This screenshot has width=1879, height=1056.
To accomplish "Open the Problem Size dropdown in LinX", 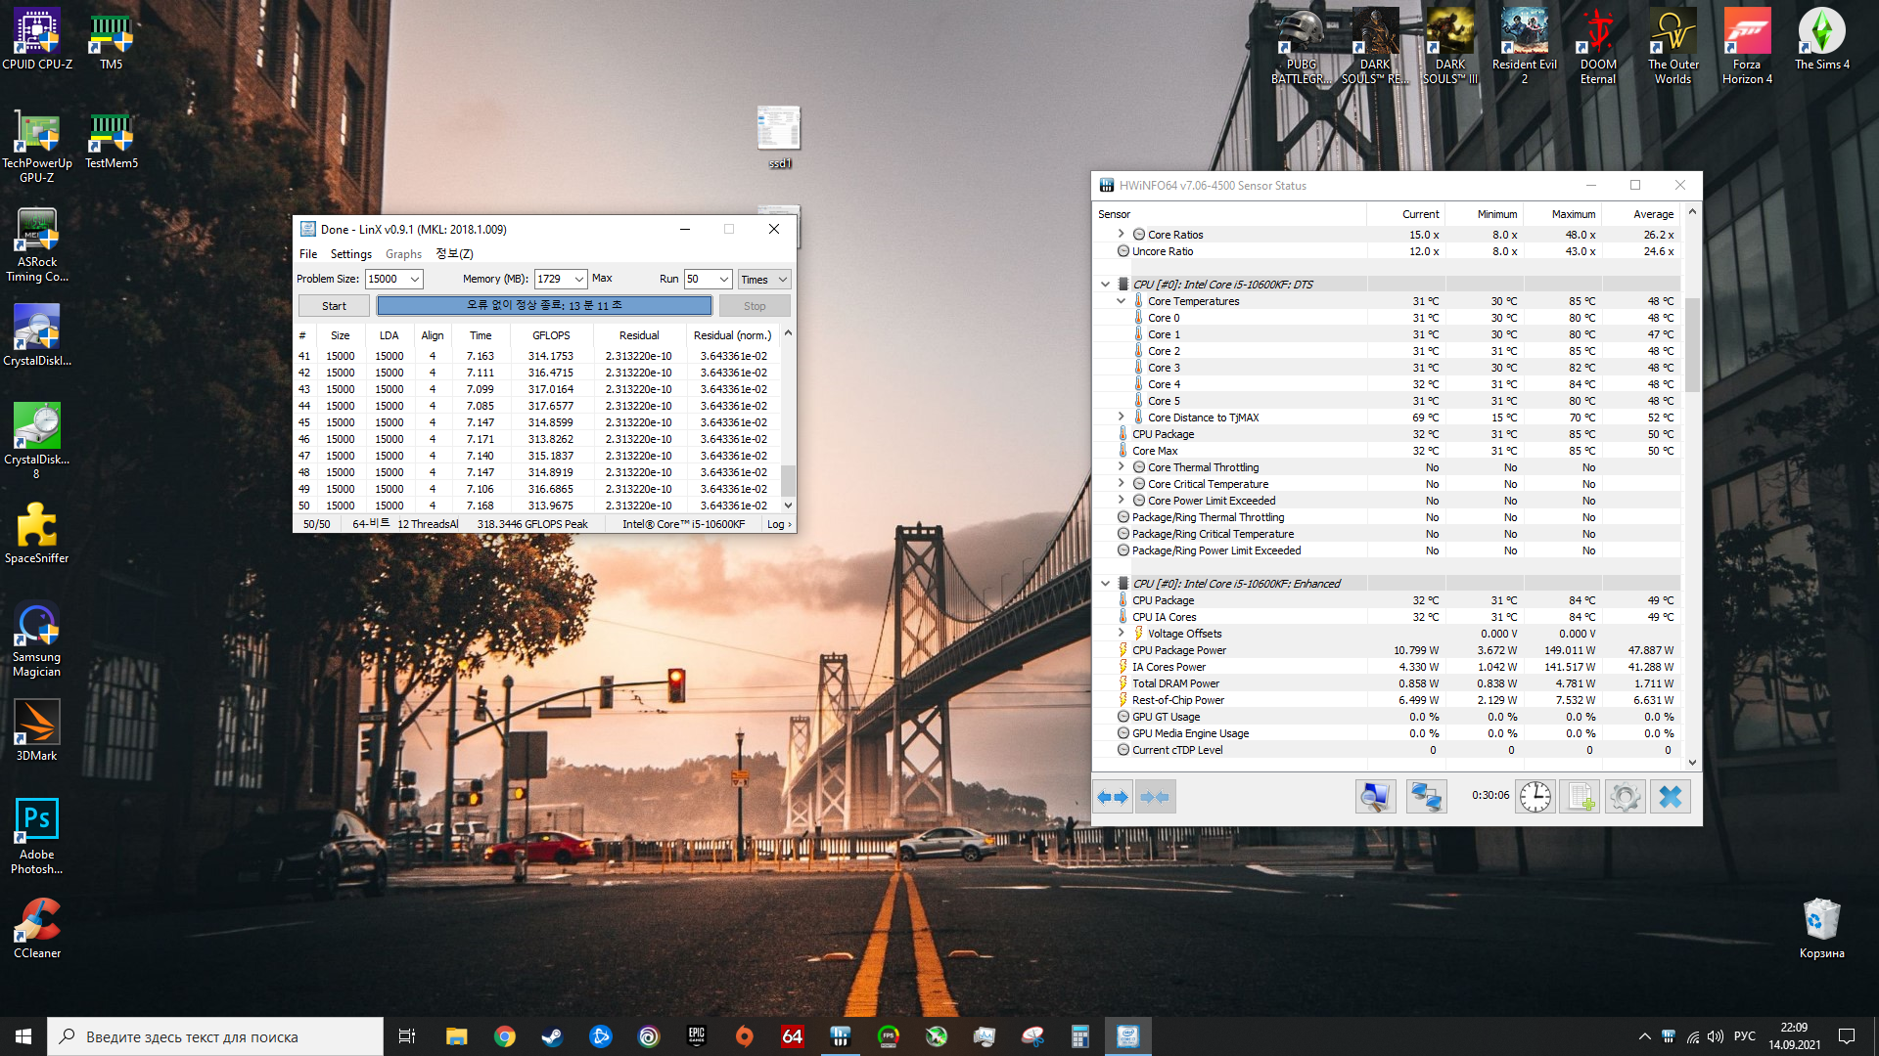I will coord(415,280).
